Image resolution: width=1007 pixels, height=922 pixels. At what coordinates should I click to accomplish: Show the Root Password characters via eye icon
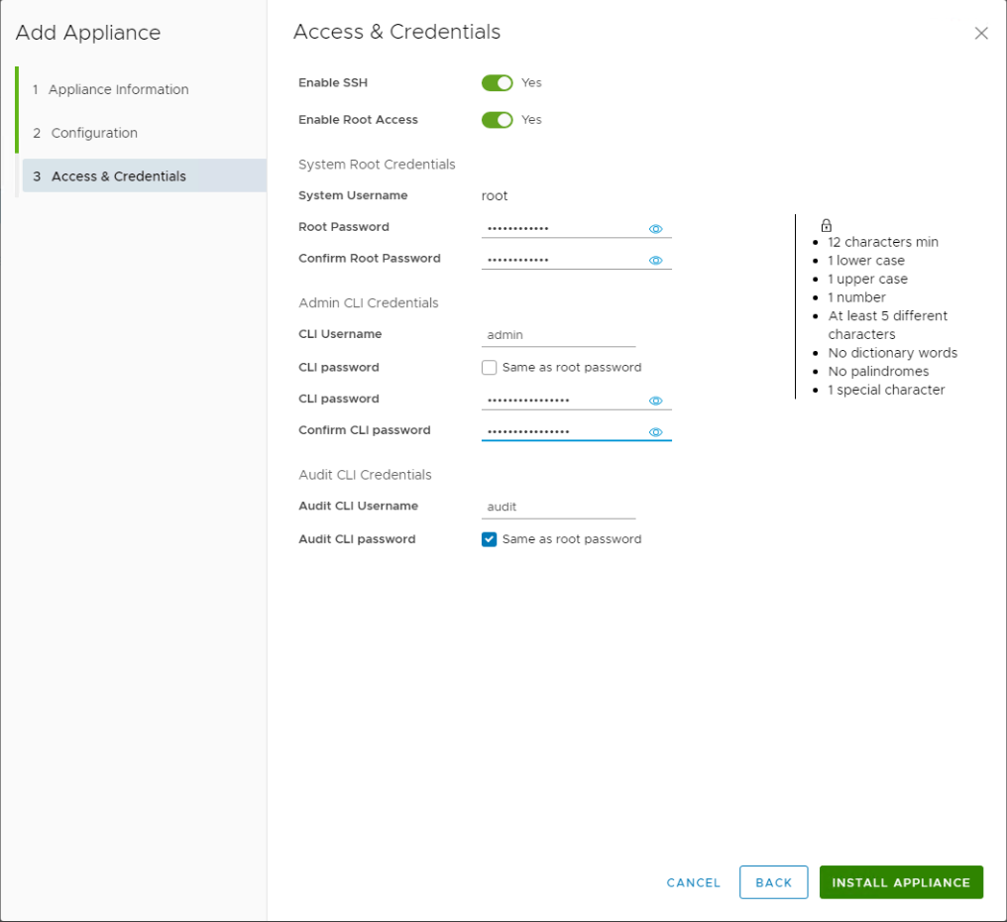click(655, 229)
